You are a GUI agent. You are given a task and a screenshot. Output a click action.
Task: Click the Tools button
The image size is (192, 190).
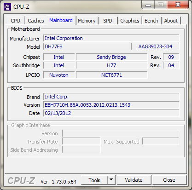pos(94,180)
